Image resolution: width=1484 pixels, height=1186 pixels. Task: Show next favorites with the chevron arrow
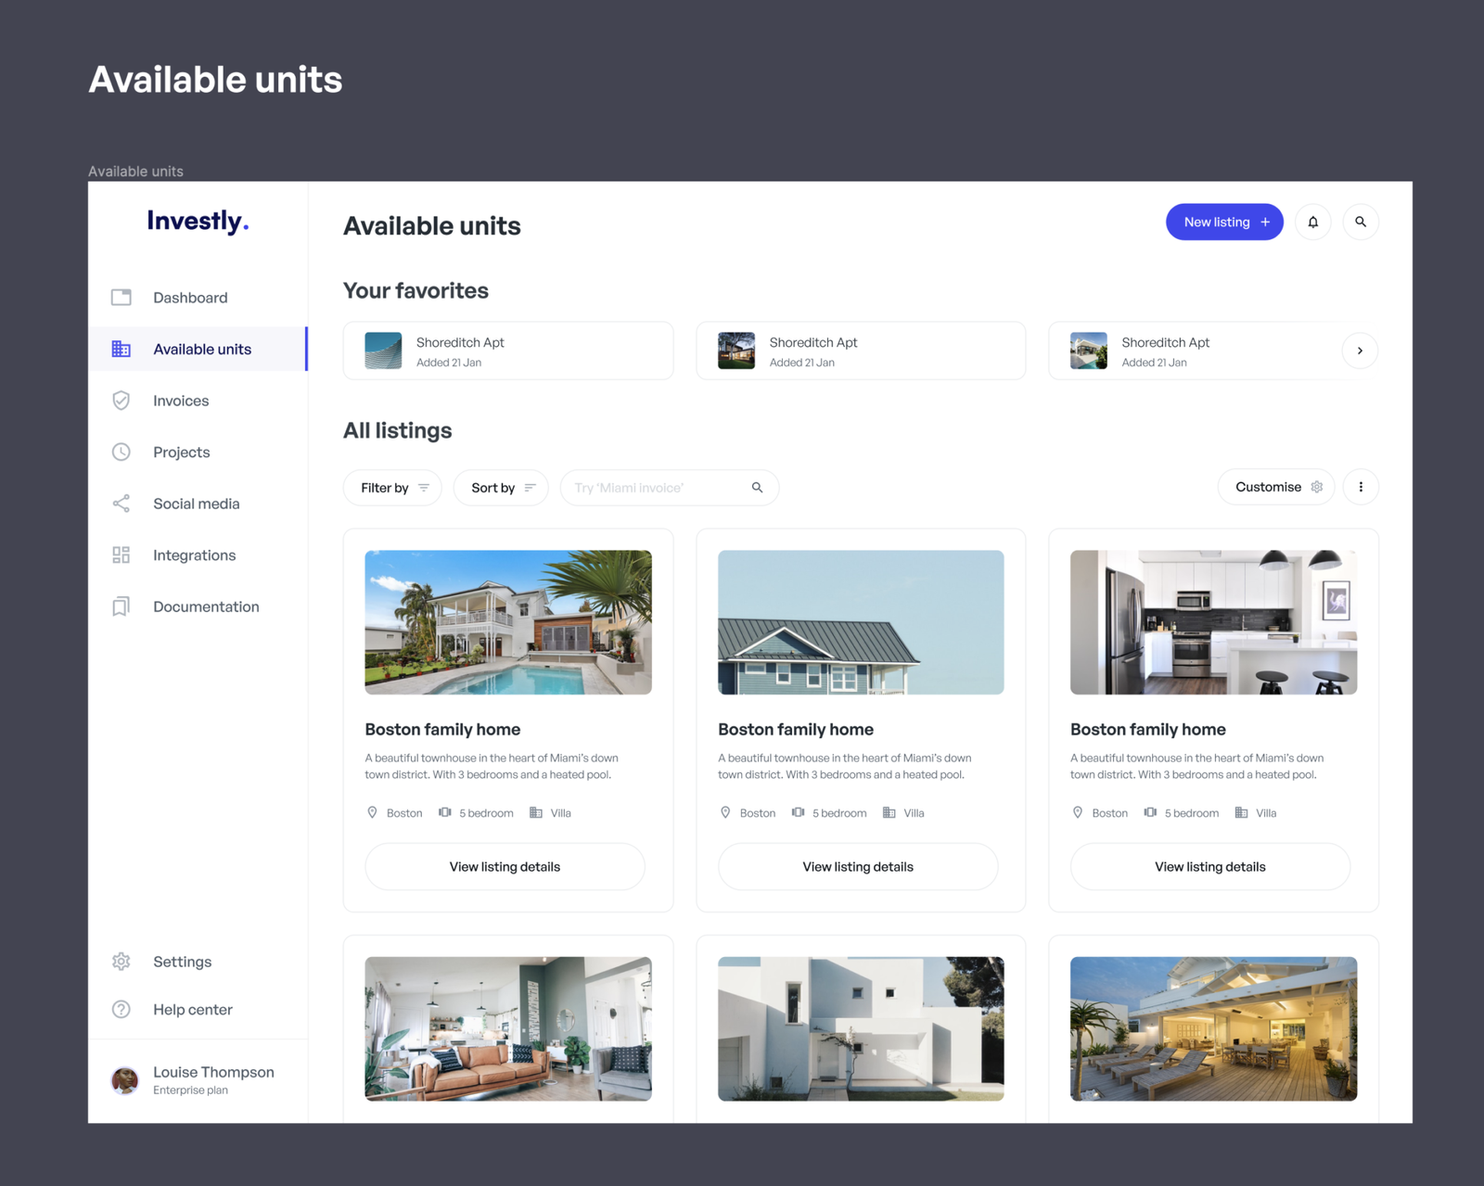point(1360,351)
